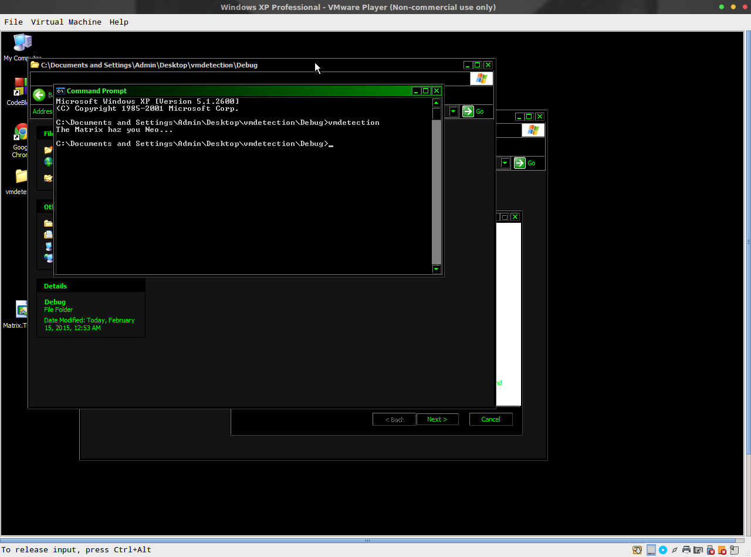Click Cancel button in wizard dialog
751x557 pixels.
491,419
